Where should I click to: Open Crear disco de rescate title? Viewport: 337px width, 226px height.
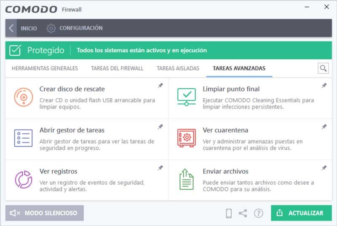pyautogui.click(x=72, y=89)
